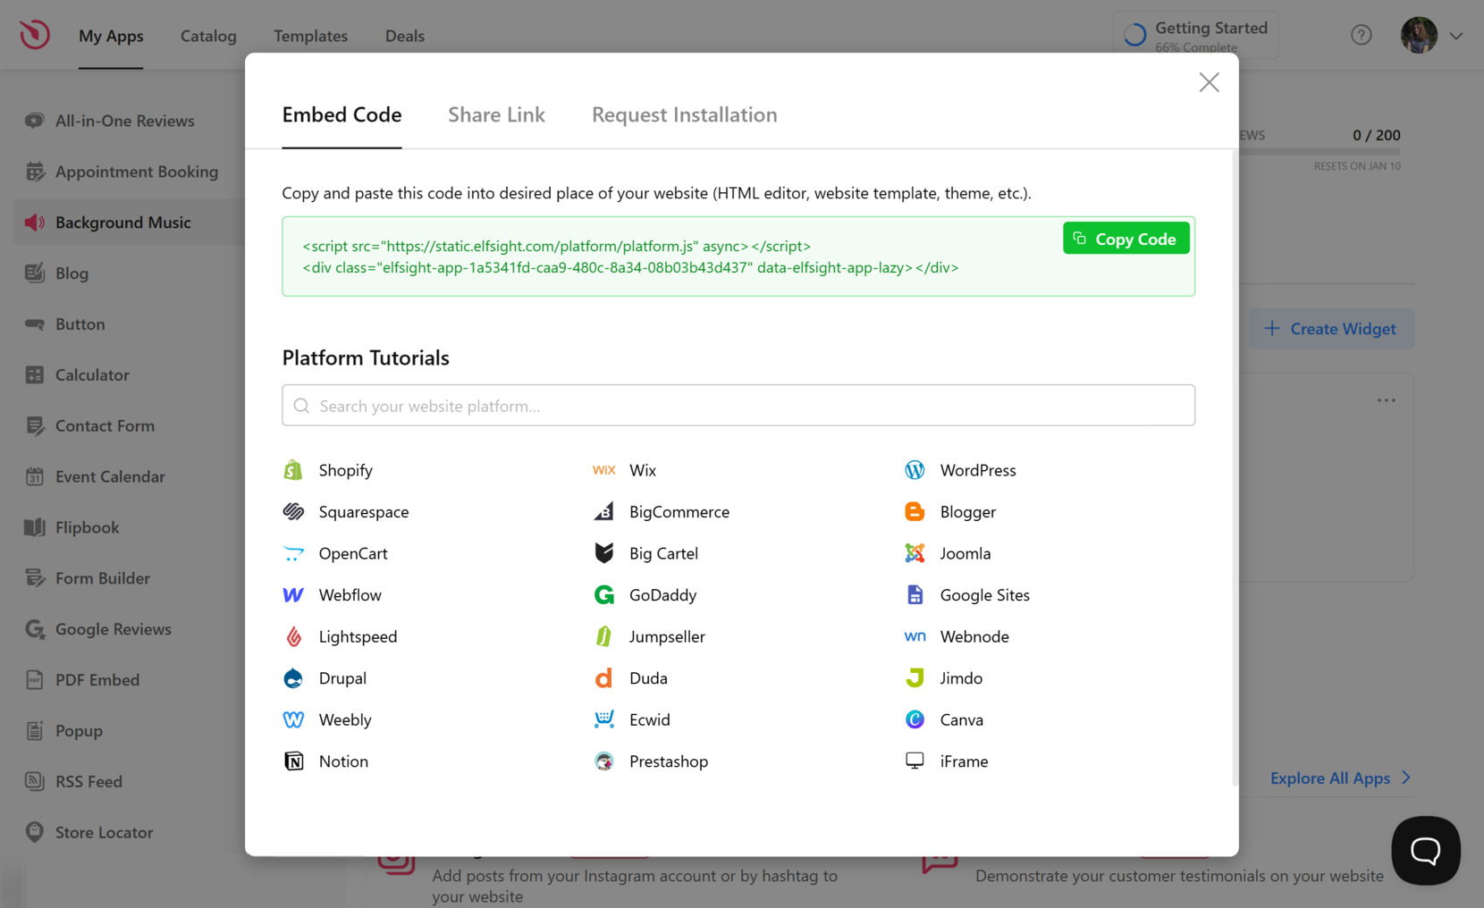Screen dimensions: 1484x908
Task: Select the Notion platform icon
Action: pyautogui.click(x=293, y=761)
